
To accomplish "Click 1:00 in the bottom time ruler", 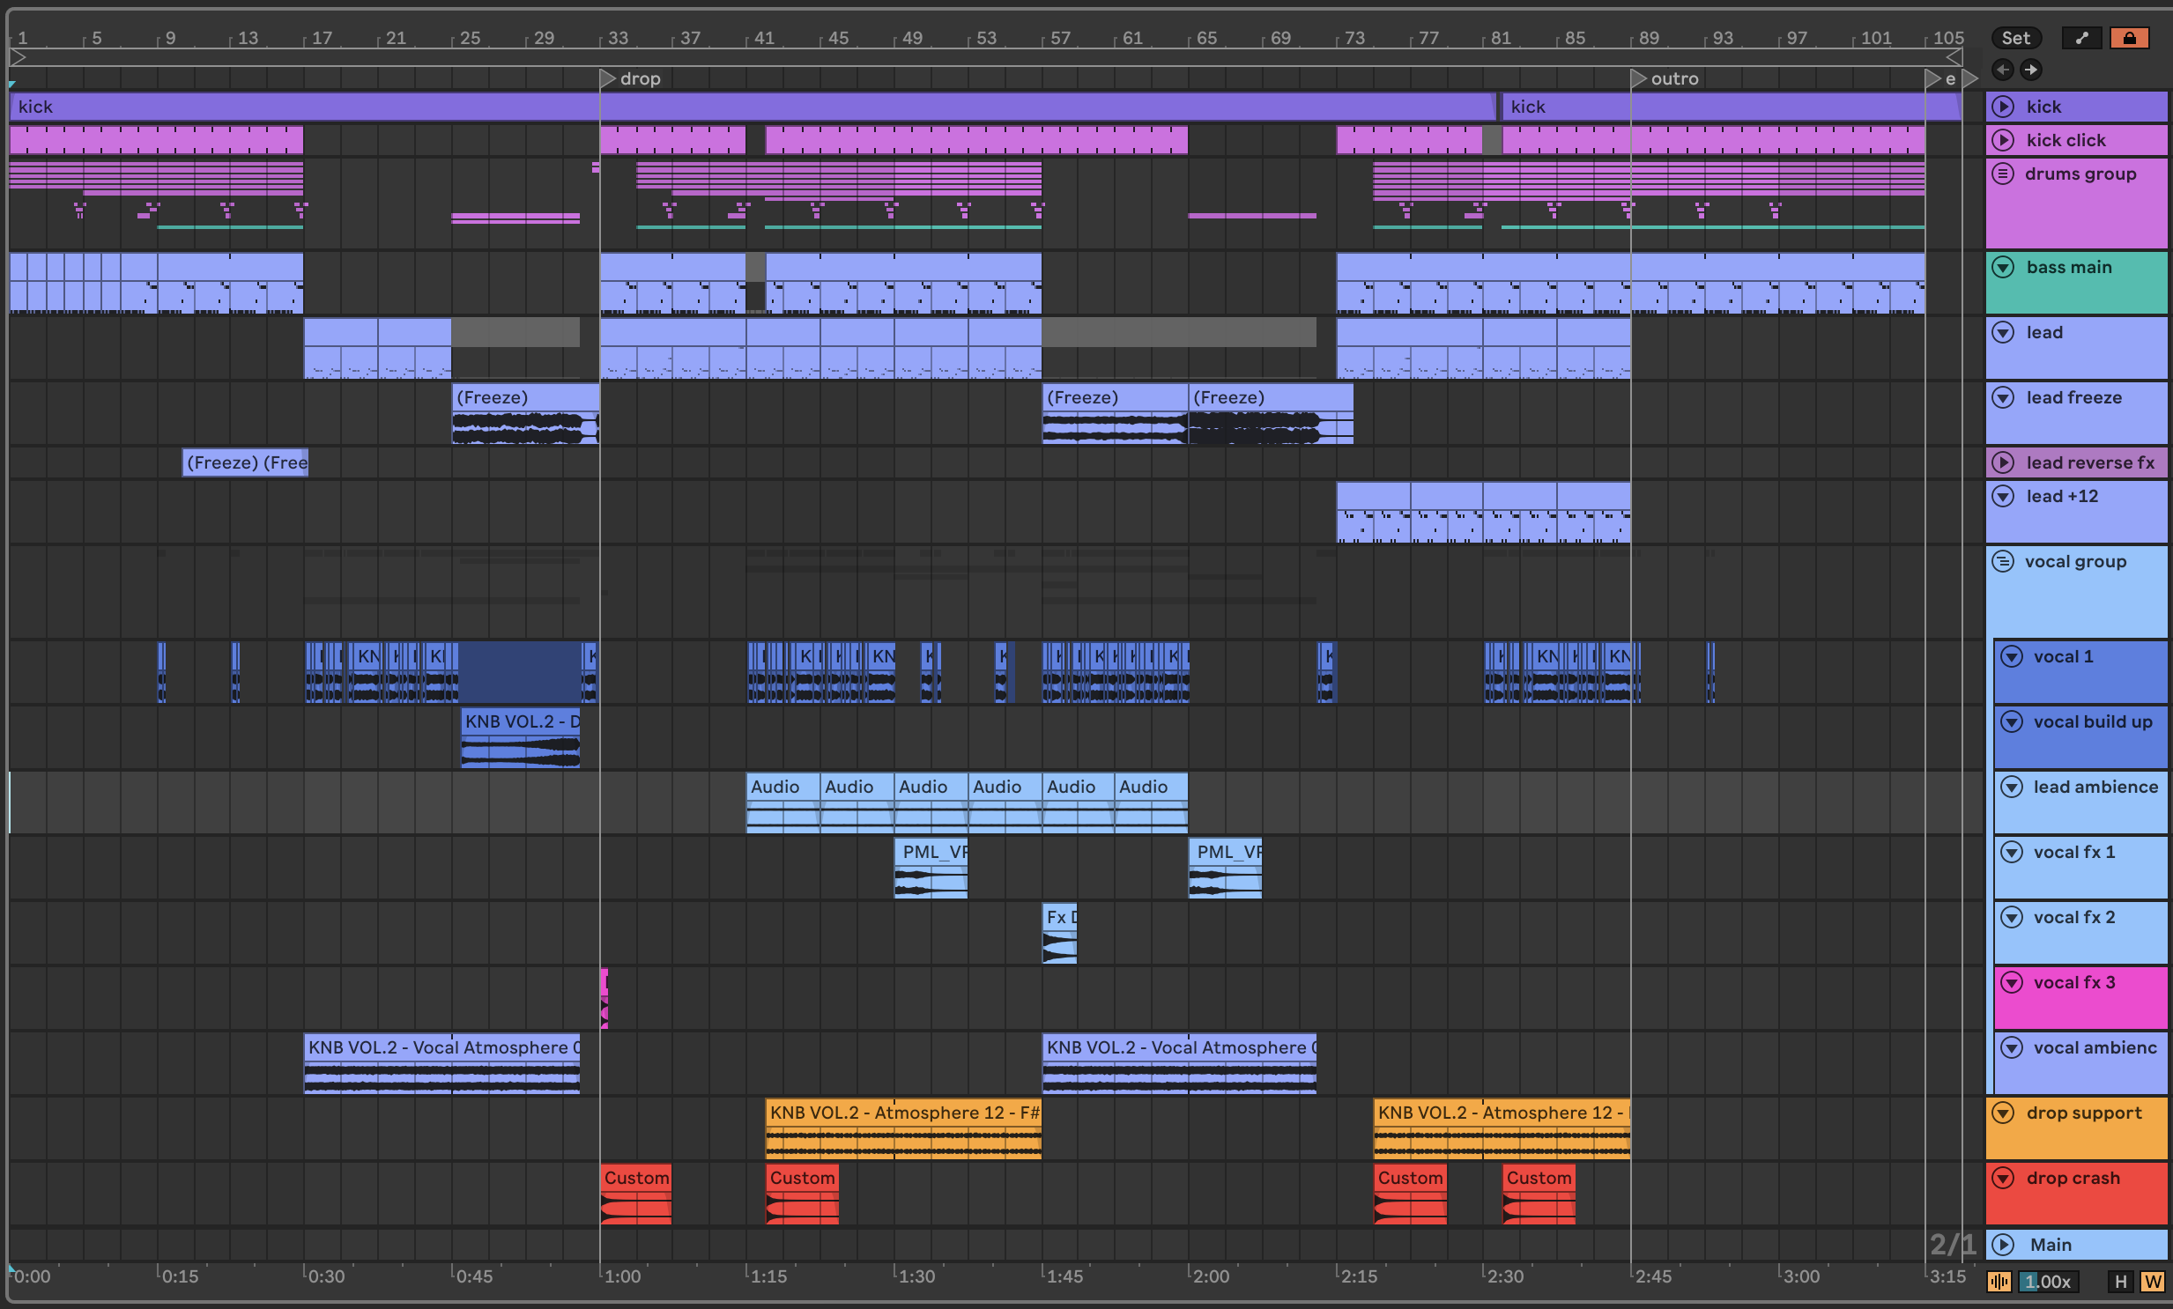I will pyautogui.click(x=621, y=1276).
